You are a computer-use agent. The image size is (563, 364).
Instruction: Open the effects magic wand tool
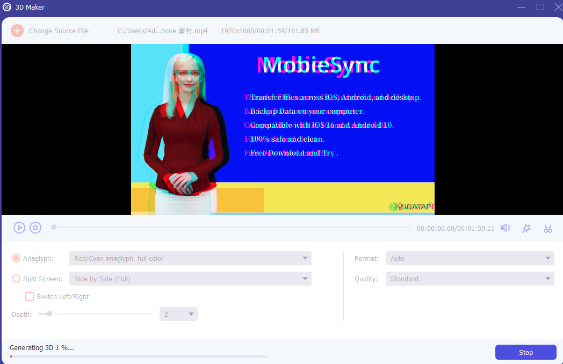526,228
